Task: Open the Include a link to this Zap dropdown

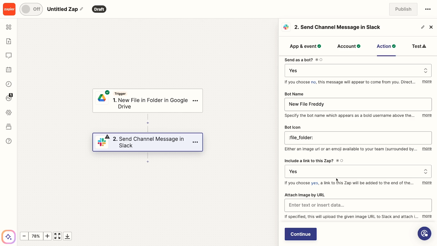Action: click(358, 171)
